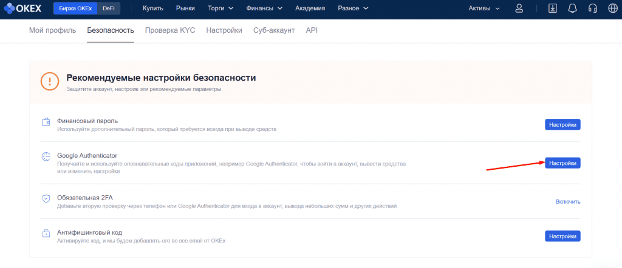This screenshot has width=622, height=268.
Task: Click description about email anti-phishing code
Action: coord(141,241)
